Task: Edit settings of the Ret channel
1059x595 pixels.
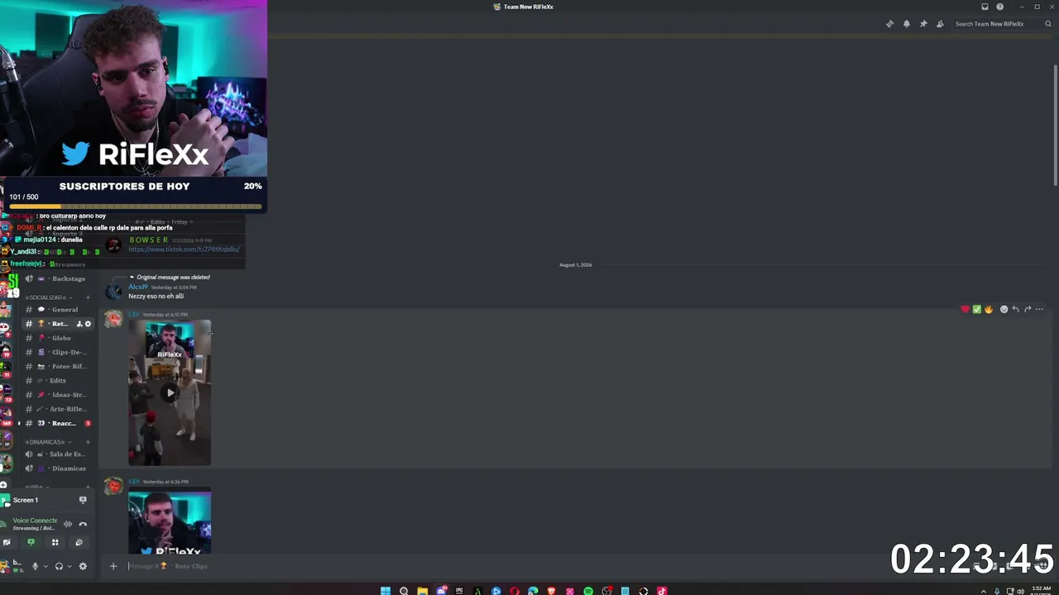Action: pyautogui.click(x=88, y=324)
